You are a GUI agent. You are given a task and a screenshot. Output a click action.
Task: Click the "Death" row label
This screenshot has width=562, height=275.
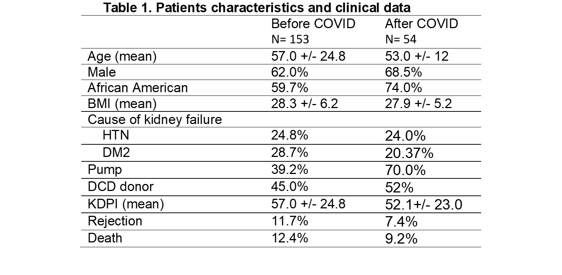pyautogui.click(x=105, y=238)
